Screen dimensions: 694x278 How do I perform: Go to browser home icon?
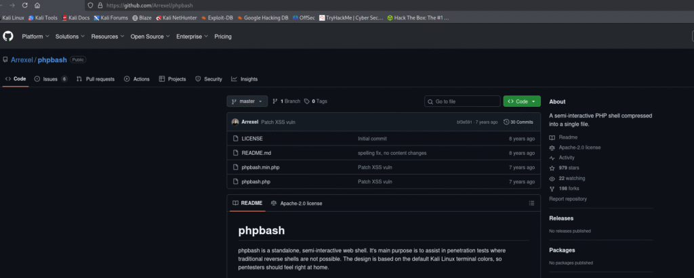37,5
